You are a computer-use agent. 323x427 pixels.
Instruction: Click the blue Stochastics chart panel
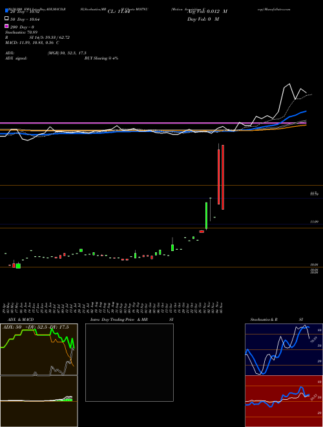(x=284, y=349)
